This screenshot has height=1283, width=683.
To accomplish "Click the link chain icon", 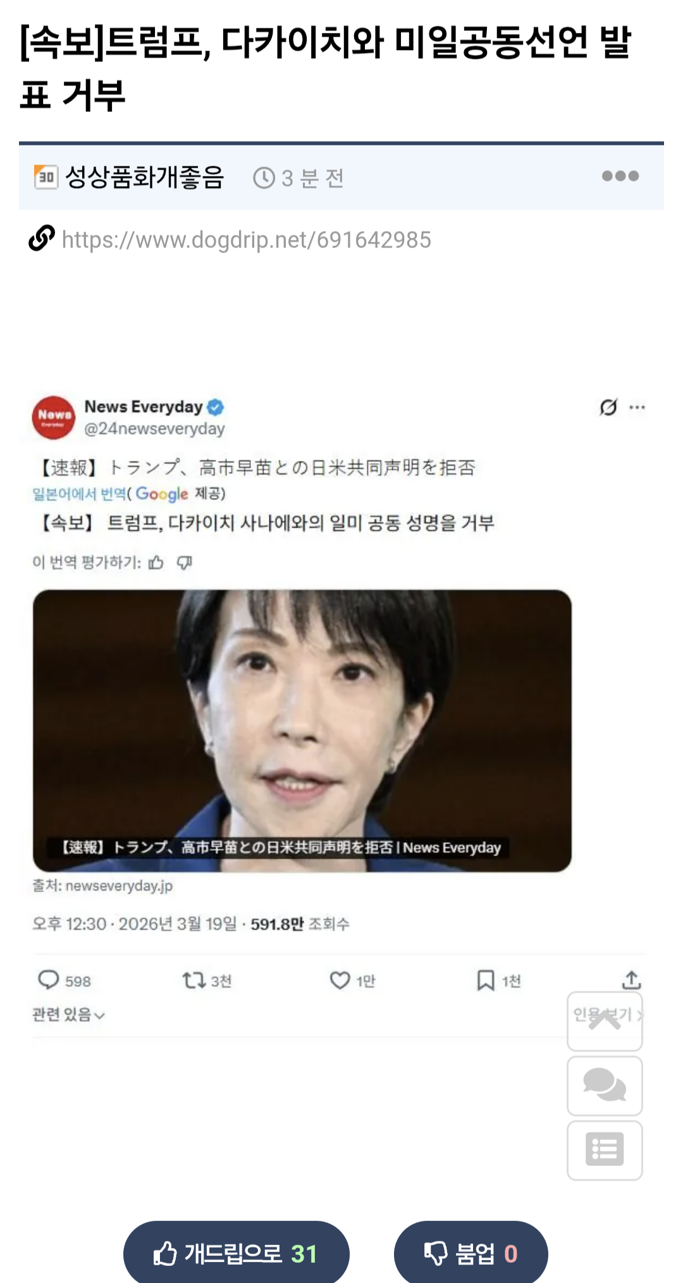I will tap(42, 239).
